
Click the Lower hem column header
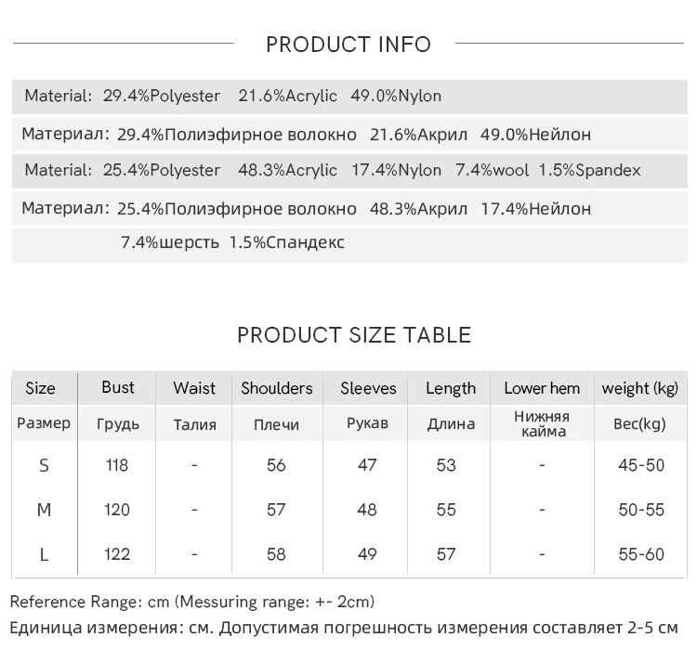(x=542, y=388)
